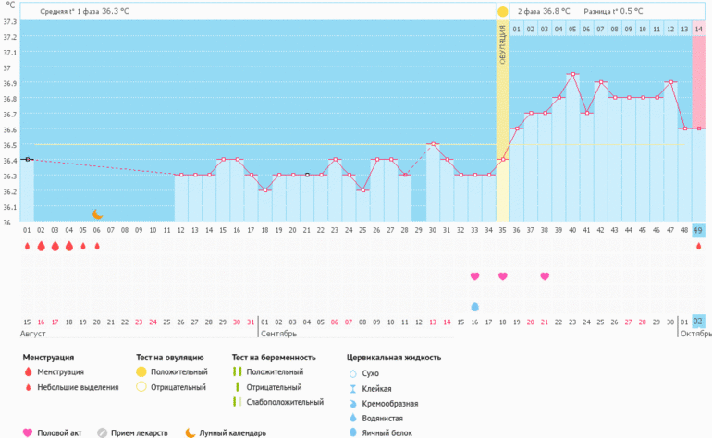The height and width of the screenshot is (438, 712).
Task: Click the Отрицательный ovulation test circle
Action: point(141,387)
